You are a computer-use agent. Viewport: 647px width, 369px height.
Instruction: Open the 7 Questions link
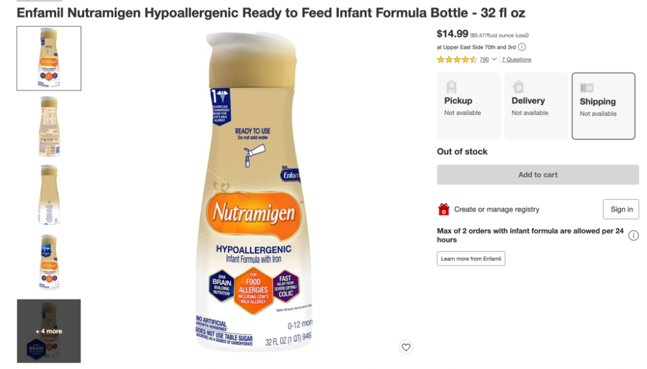[x=516, y=60]
